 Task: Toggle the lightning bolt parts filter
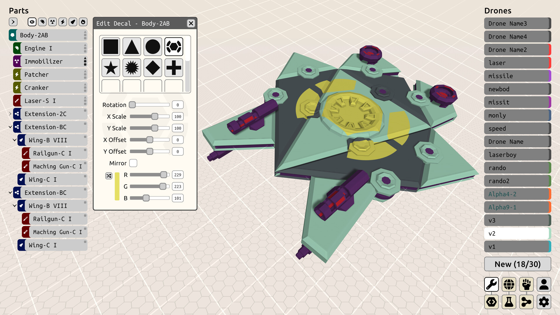tap(63, 22)
